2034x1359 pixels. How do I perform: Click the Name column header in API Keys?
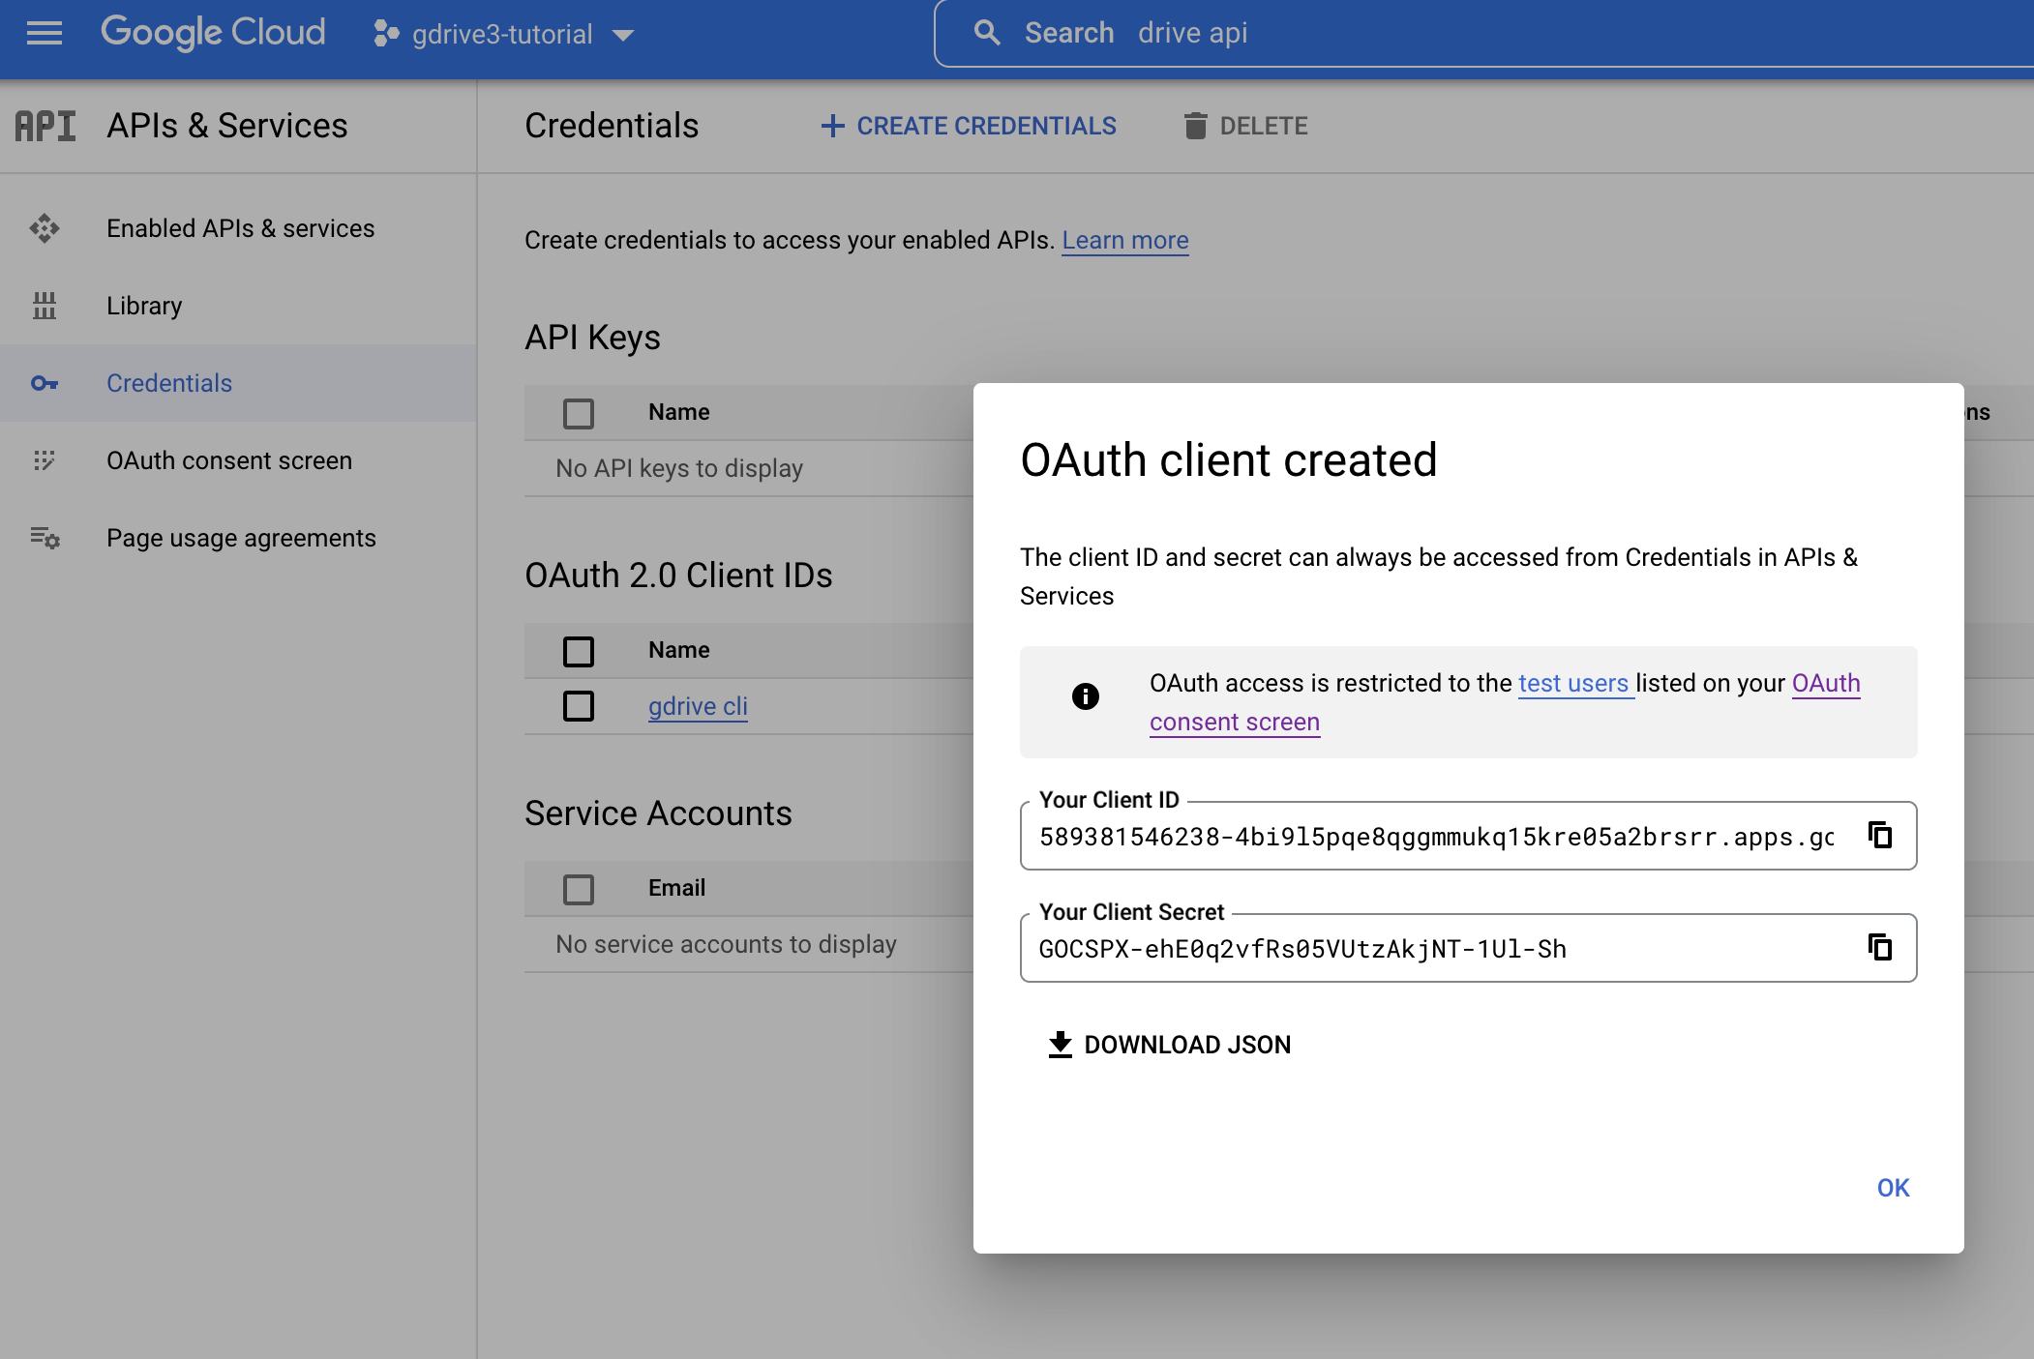679,412
